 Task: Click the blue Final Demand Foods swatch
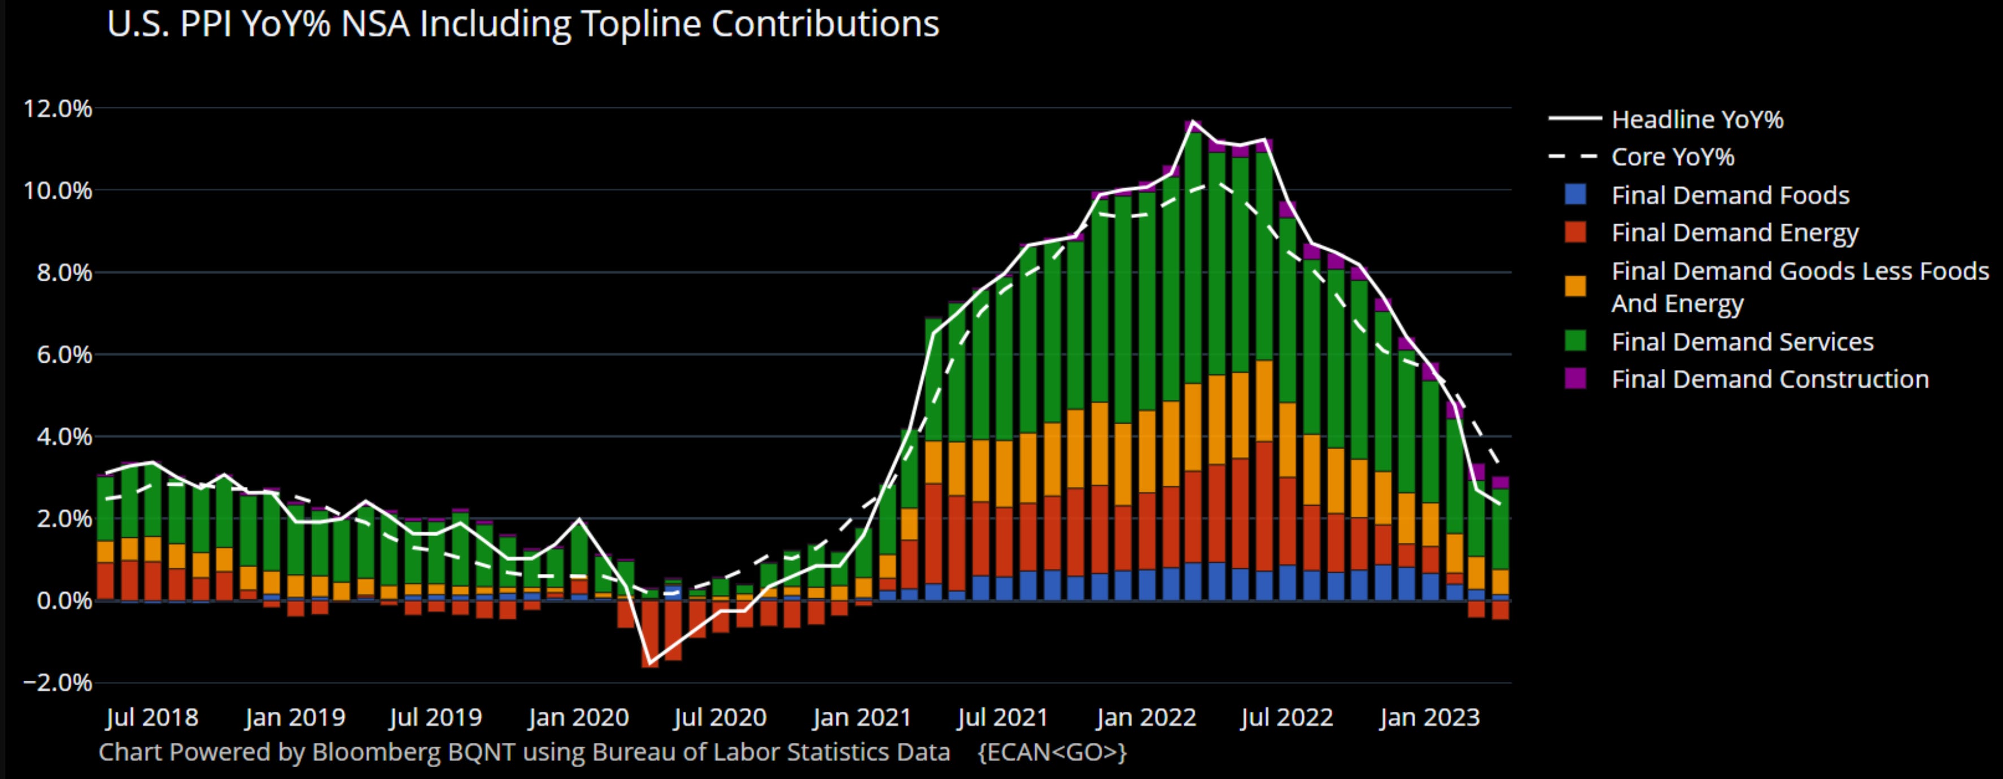[1574, 194]
